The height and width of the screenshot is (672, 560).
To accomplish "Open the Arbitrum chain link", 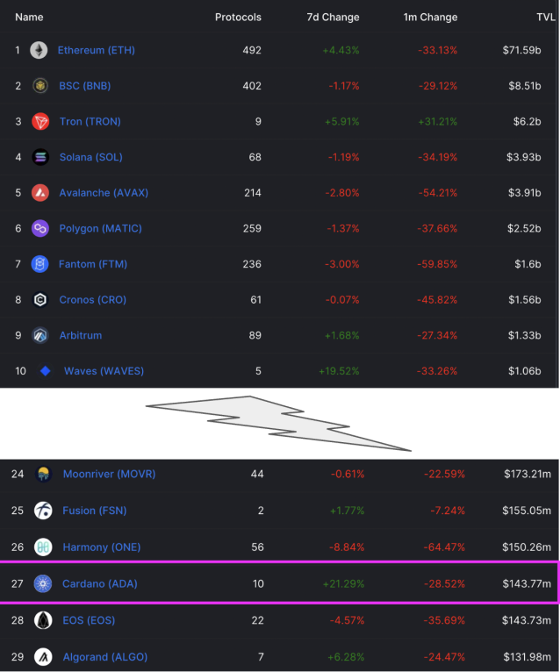I will coord(81,336).
